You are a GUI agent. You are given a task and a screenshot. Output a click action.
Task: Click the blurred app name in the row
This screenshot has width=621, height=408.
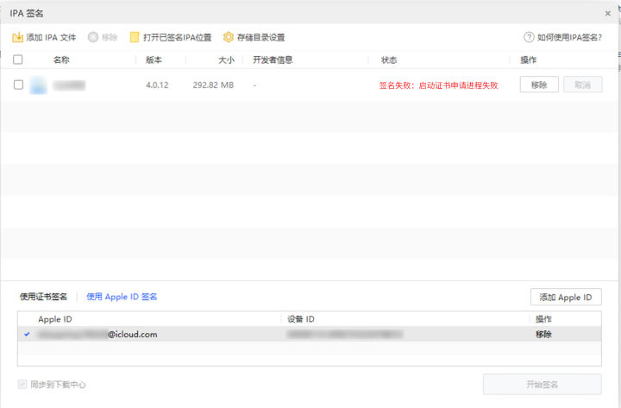(x=69, y=85)
